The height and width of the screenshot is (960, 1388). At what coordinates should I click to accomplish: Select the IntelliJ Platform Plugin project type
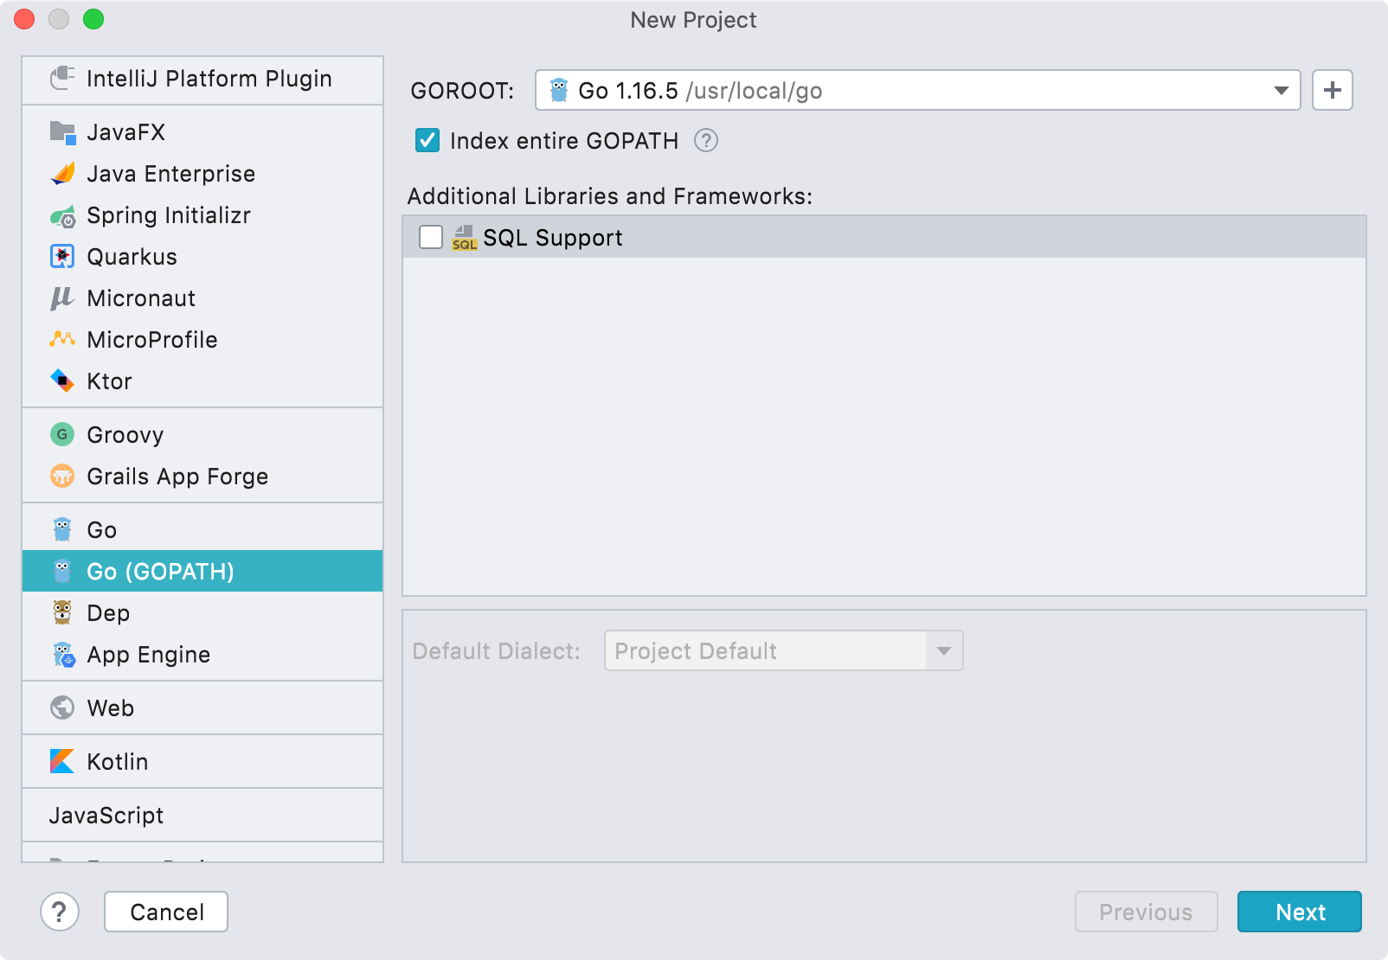point(208,79)
